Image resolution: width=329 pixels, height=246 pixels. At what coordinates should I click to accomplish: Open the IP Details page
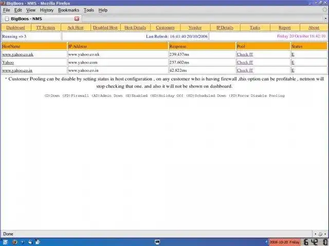225,27
